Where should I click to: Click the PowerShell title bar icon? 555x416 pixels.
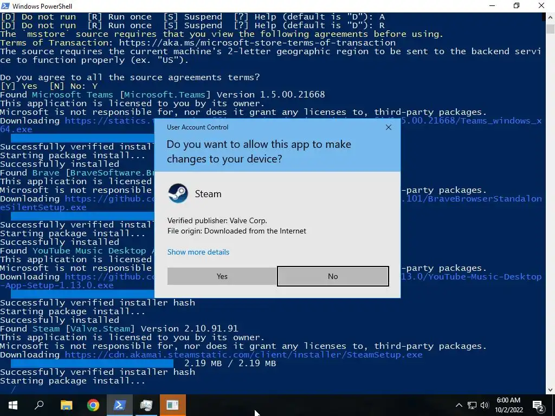pos(5,5)
